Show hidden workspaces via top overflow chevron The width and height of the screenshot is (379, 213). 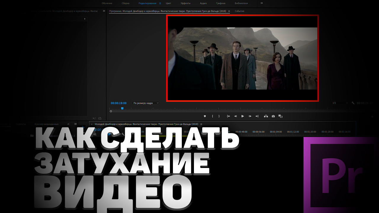click(261, 3)
